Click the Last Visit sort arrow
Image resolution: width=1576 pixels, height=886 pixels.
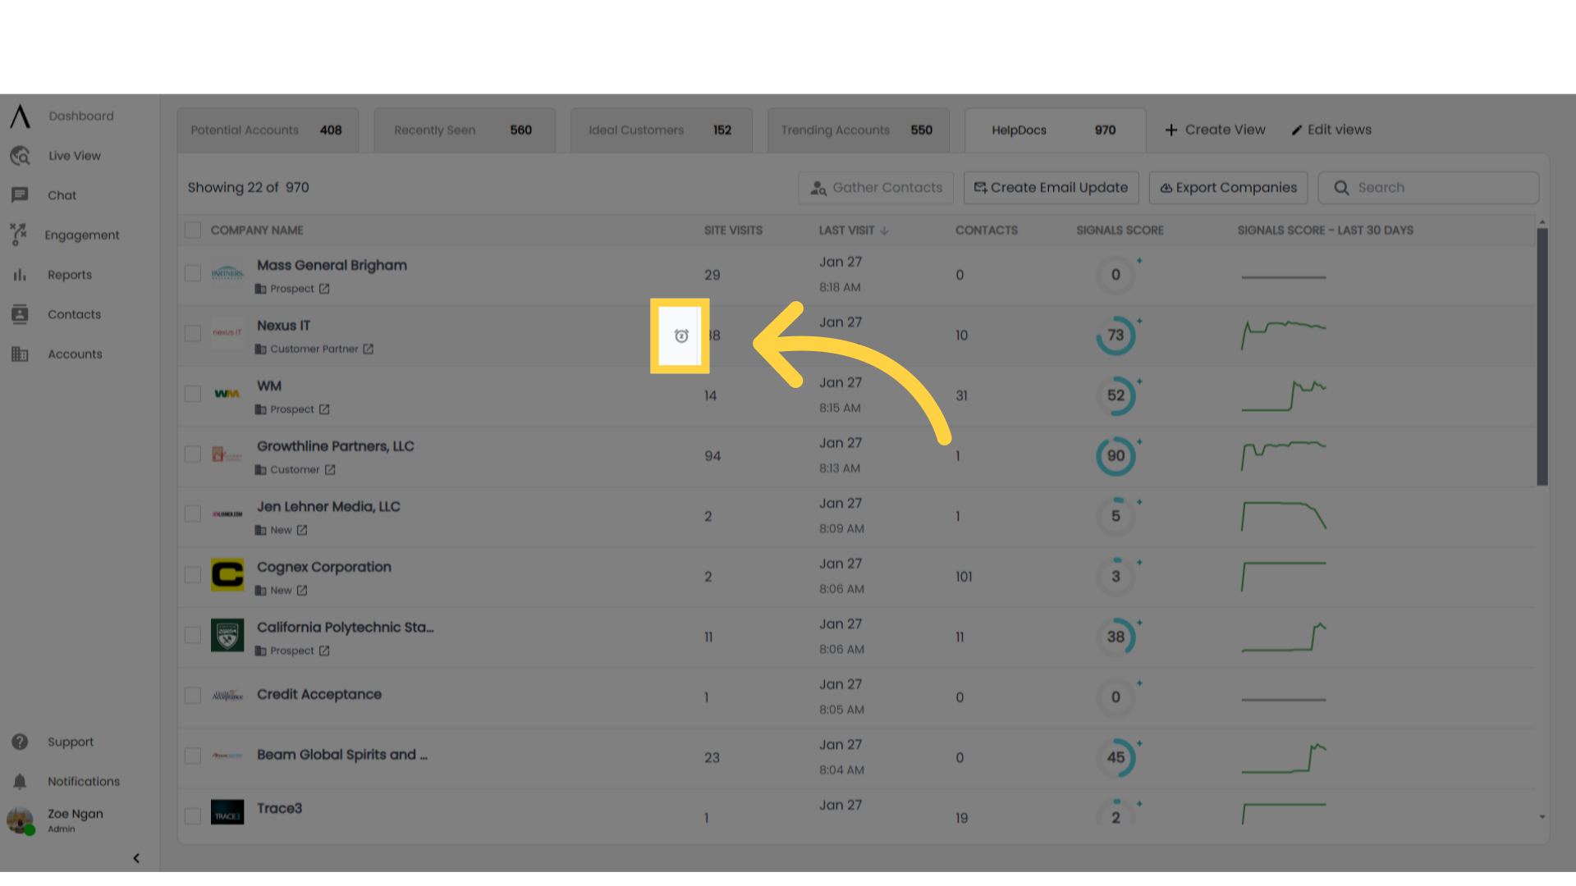[x=886, y=230]
